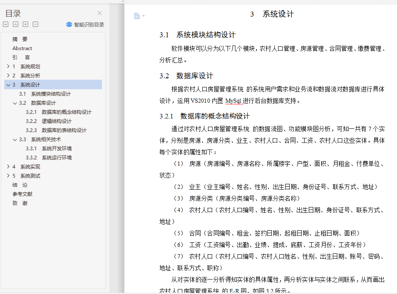
Task: Open 3.1 系统模块结构设计 in outline
Action: pos(45,94)
